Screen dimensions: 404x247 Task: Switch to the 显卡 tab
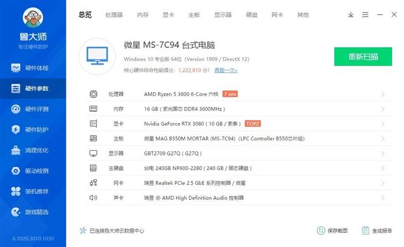(x=169, y=15)
